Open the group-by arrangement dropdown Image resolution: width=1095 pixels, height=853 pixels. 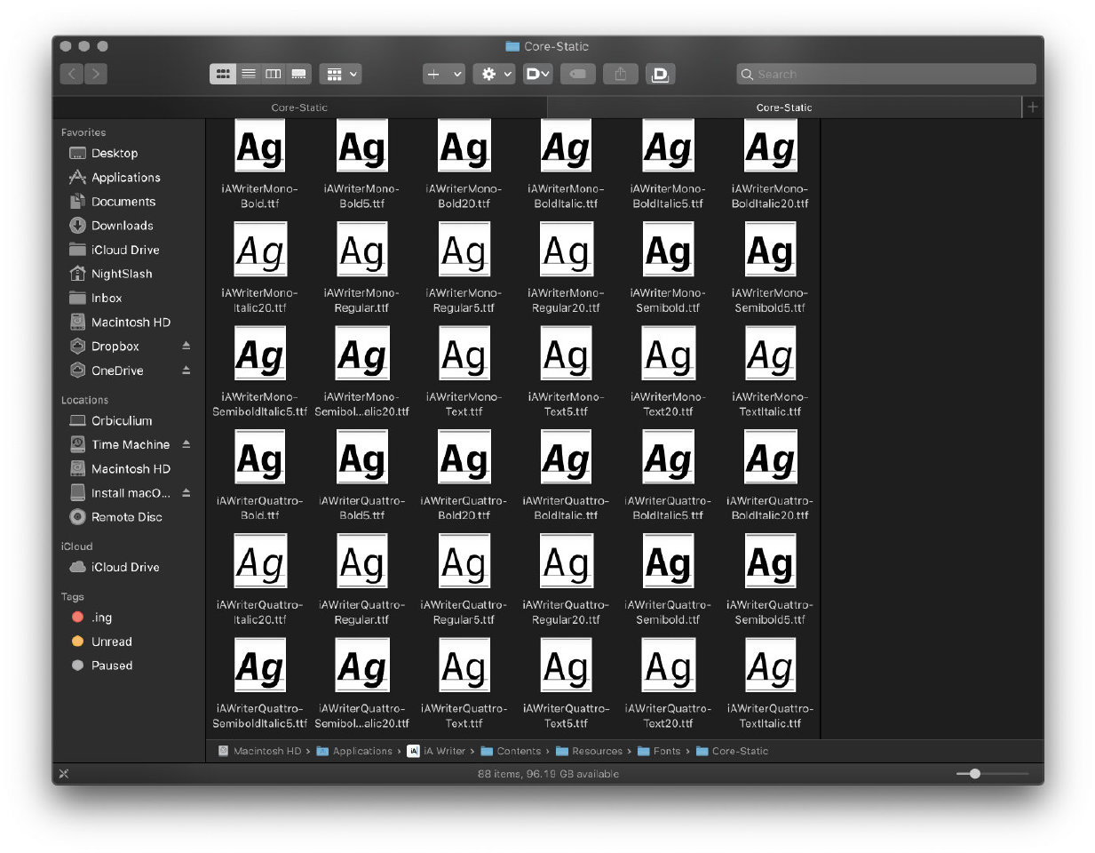pyautogui.click(x=342, y=74)
